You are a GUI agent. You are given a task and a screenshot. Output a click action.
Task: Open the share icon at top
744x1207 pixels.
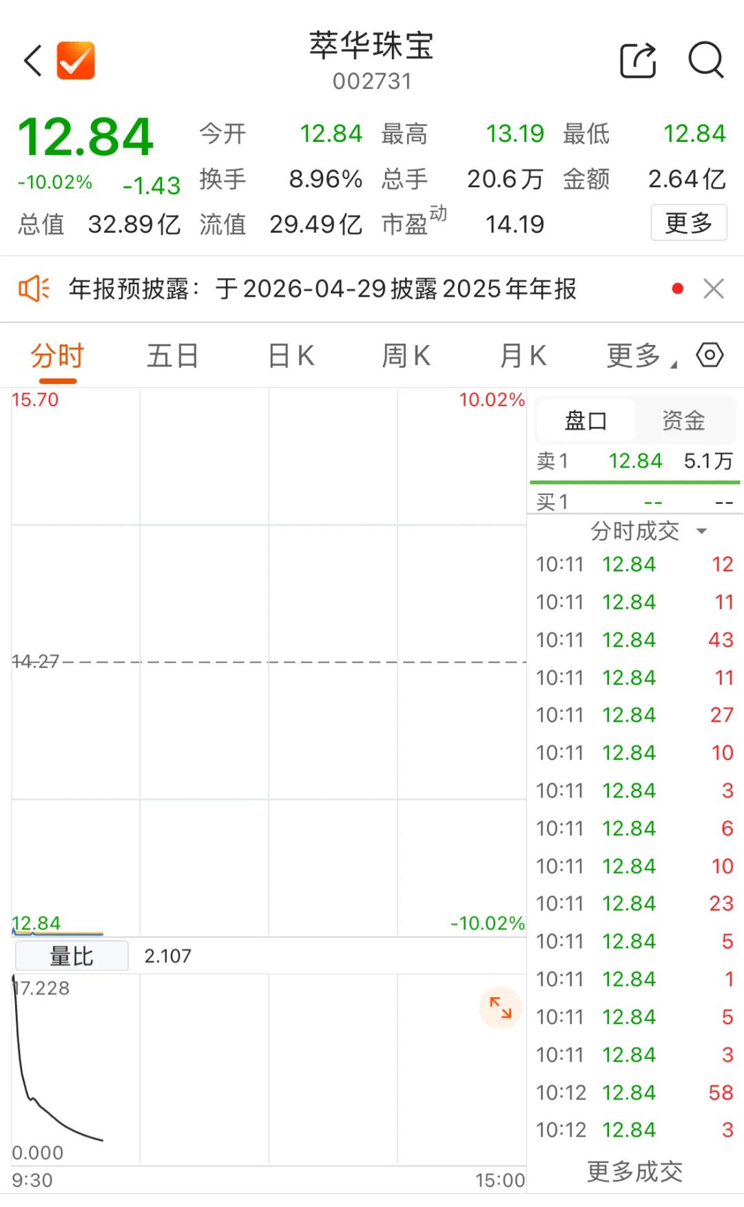click(x=638, y=61)
